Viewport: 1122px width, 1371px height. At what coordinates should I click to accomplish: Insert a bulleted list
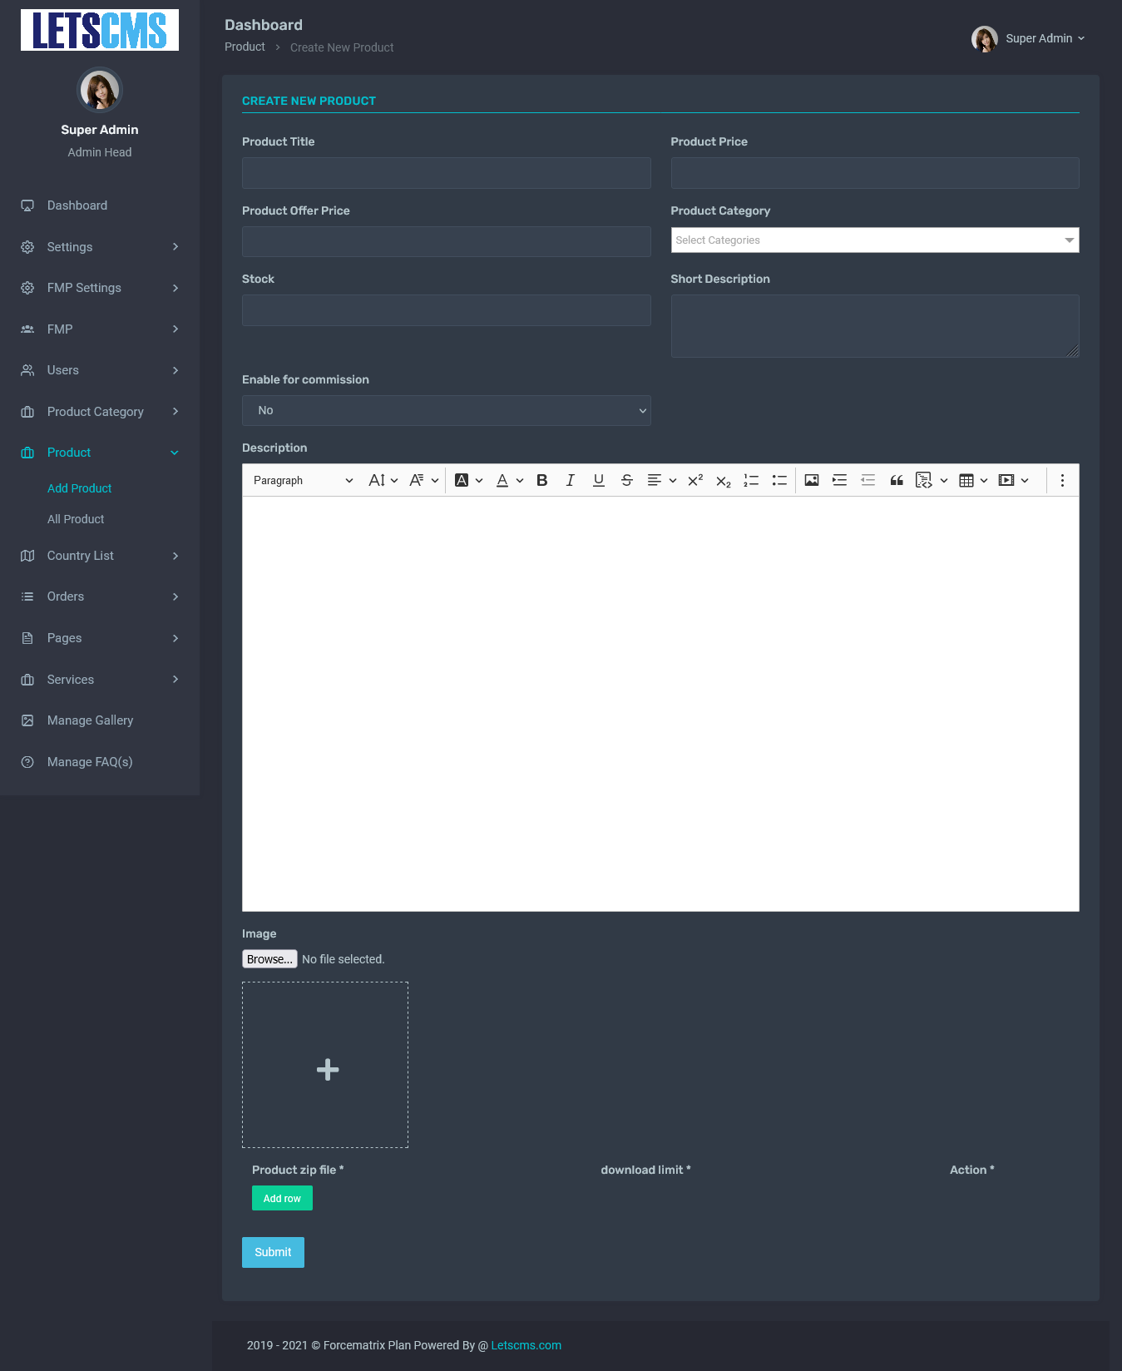[x=779, y=480]
